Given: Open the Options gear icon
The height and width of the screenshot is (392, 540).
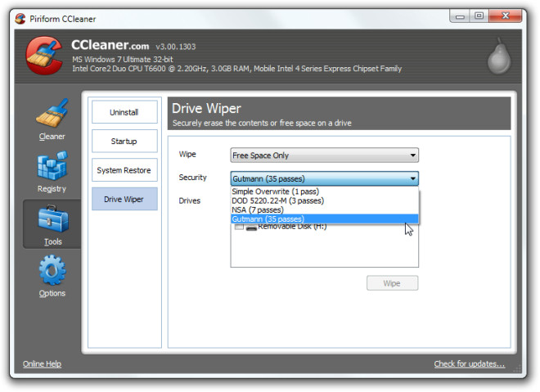Looking at the screenshot, I should pos(52,270).
